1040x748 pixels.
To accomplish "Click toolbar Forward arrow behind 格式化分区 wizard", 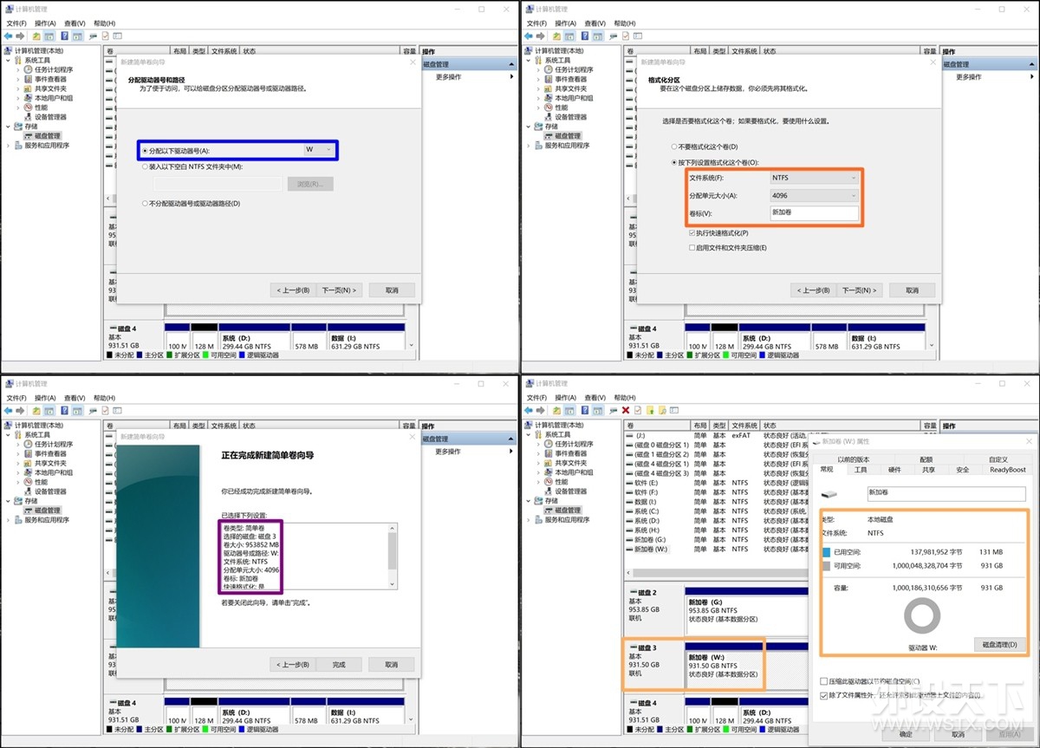I will tap(541, 36).
